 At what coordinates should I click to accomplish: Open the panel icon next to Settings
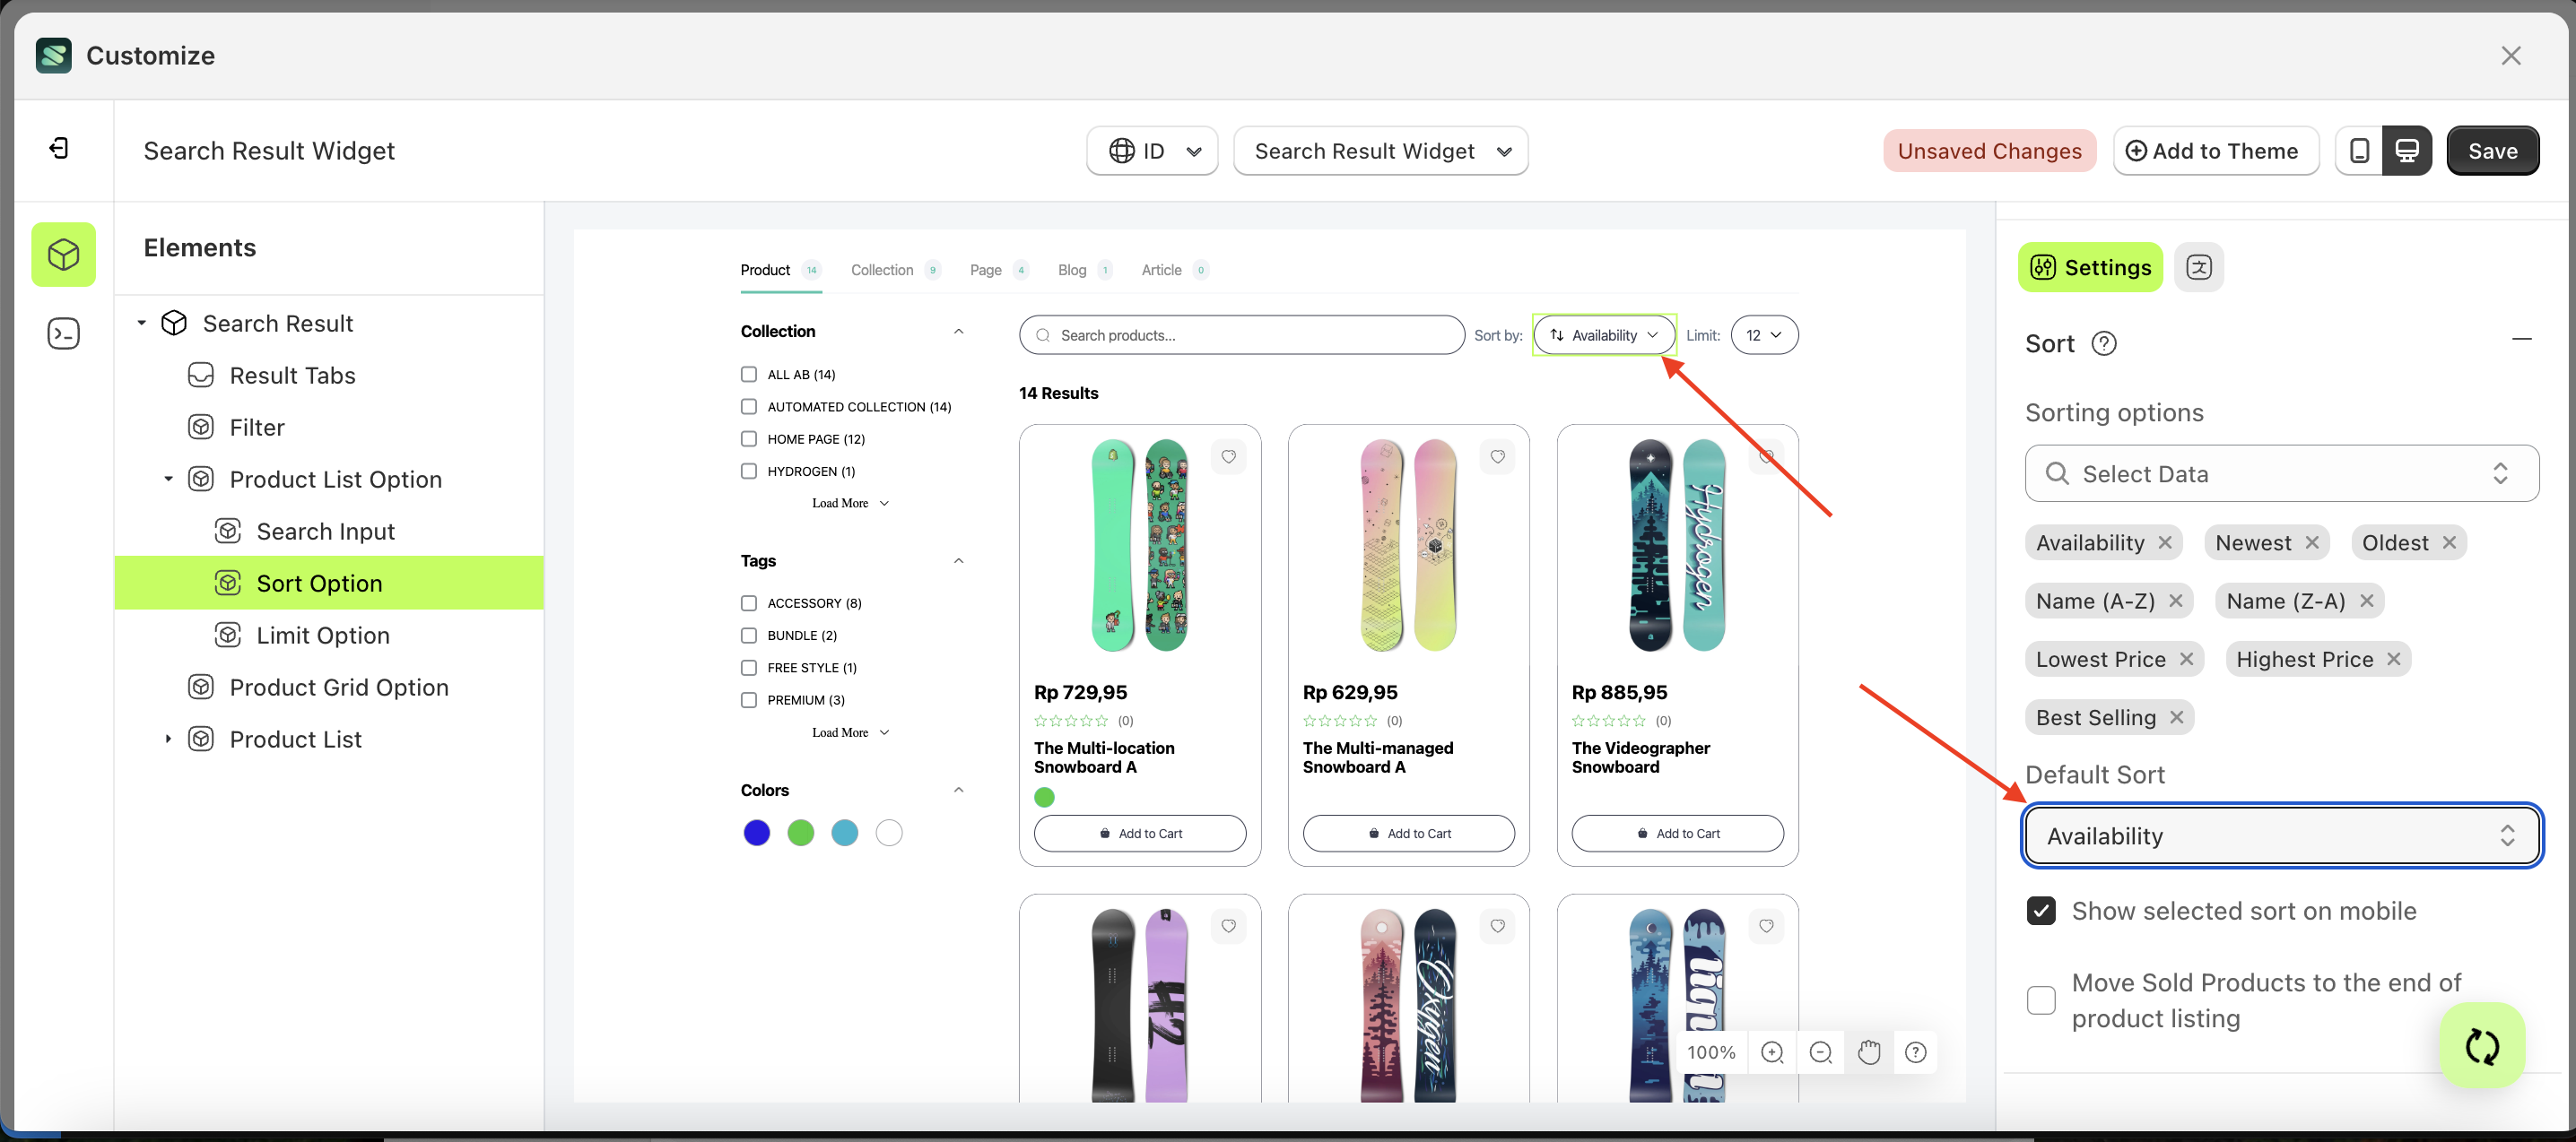[2199, 267]
